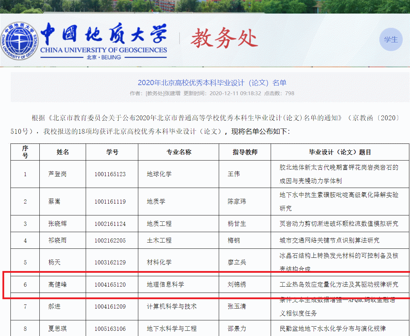The height and width of the screenshot is (336, 410).
Task: Click the 学生 circular button
Action: click(x=391, y=40)
